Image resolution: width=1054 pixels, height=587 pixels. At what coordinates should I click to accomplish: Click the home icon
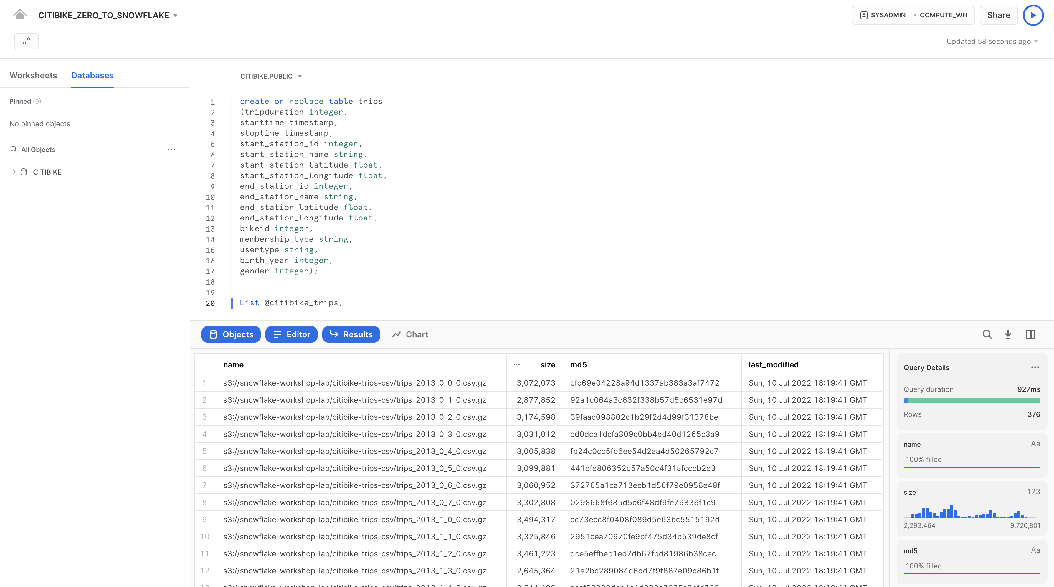(20, 15)
